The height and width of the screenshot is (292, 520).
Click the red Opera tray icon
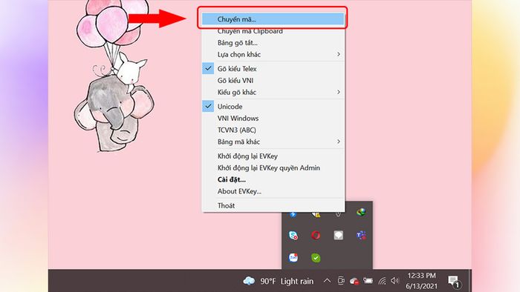pyautogui.click(x=316, y=236)
